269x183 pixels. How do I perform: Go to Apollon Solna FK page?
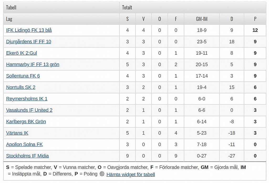24,144
